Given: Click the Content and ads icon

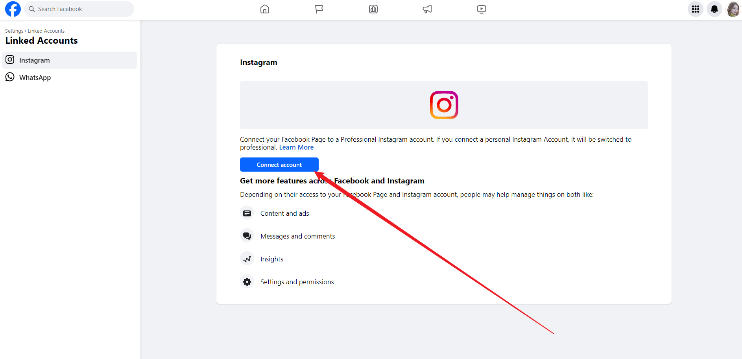Looking at the screenshot, I should [x=247, y=213].
